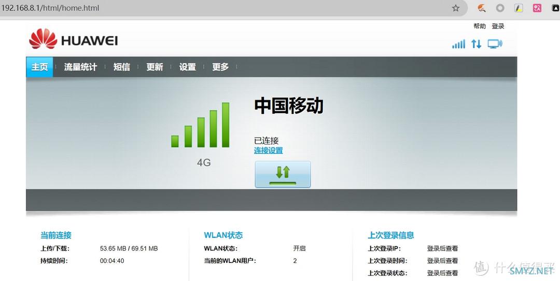Screen dimensions: 560x281
Task: Click 登录后查看 next to 上次登录时间
Action: click(442, 261)
